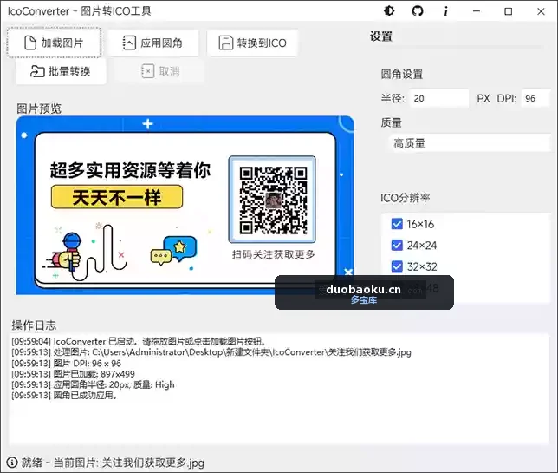Click the log line with the 关注我们获取更多.jpg path
The image size is (558, 473).
tap(211, 352)
